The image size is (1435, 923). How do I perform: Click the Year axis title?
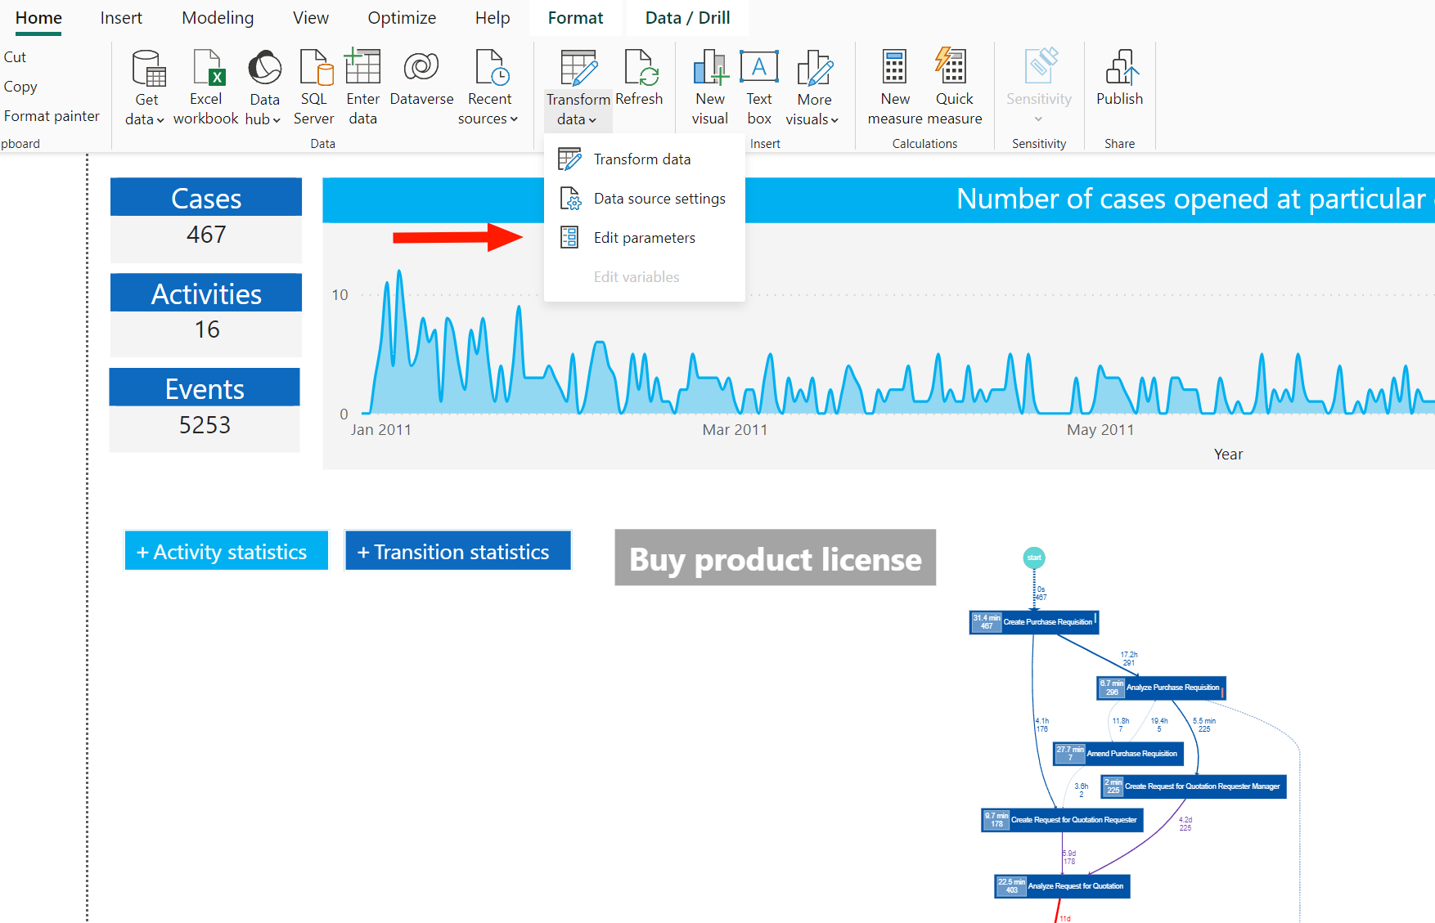coord(1228,455)
